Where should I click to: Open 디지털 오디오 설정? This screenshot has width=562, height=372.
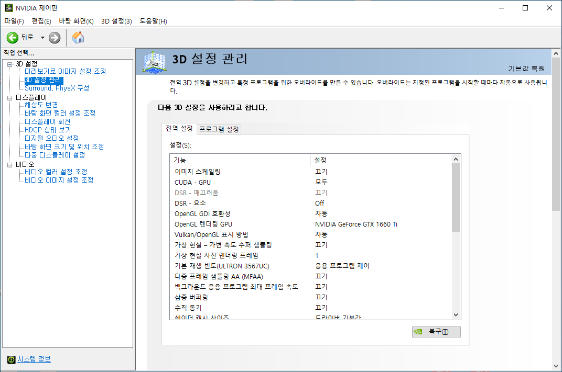point(51,138)
